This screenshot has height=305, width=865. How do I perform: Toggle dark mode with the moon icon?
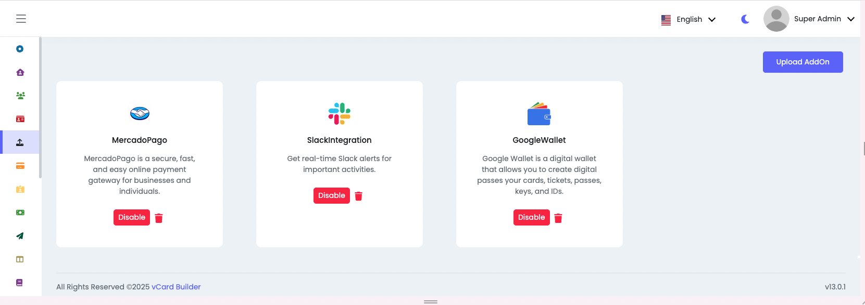pos(745,19)
